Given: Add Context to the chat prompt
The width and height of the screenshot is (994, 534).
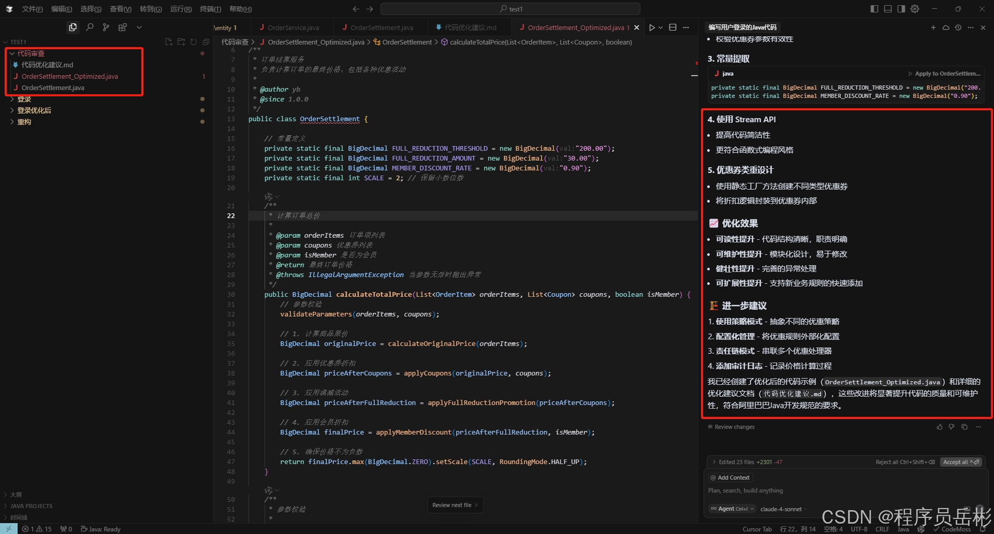Looking at the screenshot, I should 730,478.
